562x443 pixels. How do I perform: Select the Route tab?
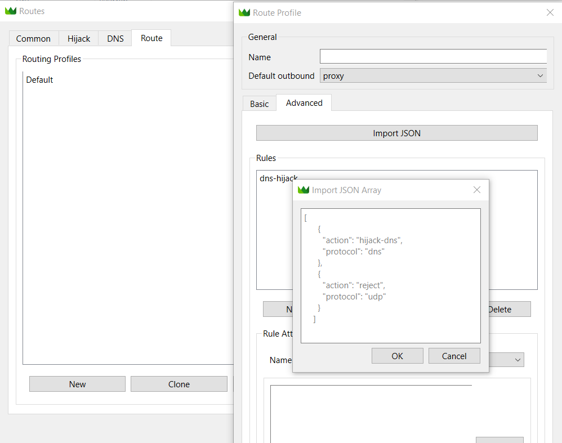[x=151, y=38]
